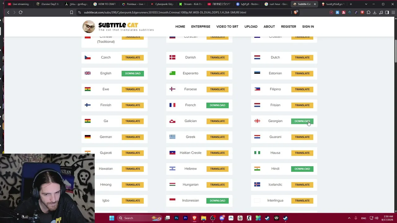
Task: Click the Brave browser taskbar icon
Action: pyautogui.click(x=194, y=218)
